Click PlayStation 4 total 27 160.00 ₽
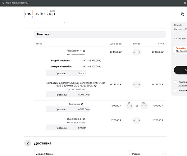The height and width of the screenshot is (156, 187). click(158, 52)
